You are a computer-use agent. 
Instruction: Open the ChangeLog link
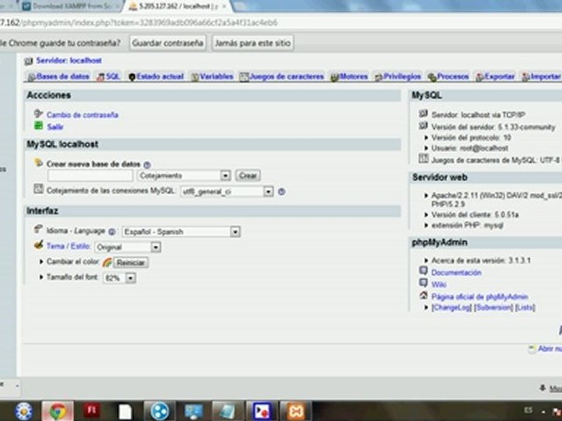point(451,308)
